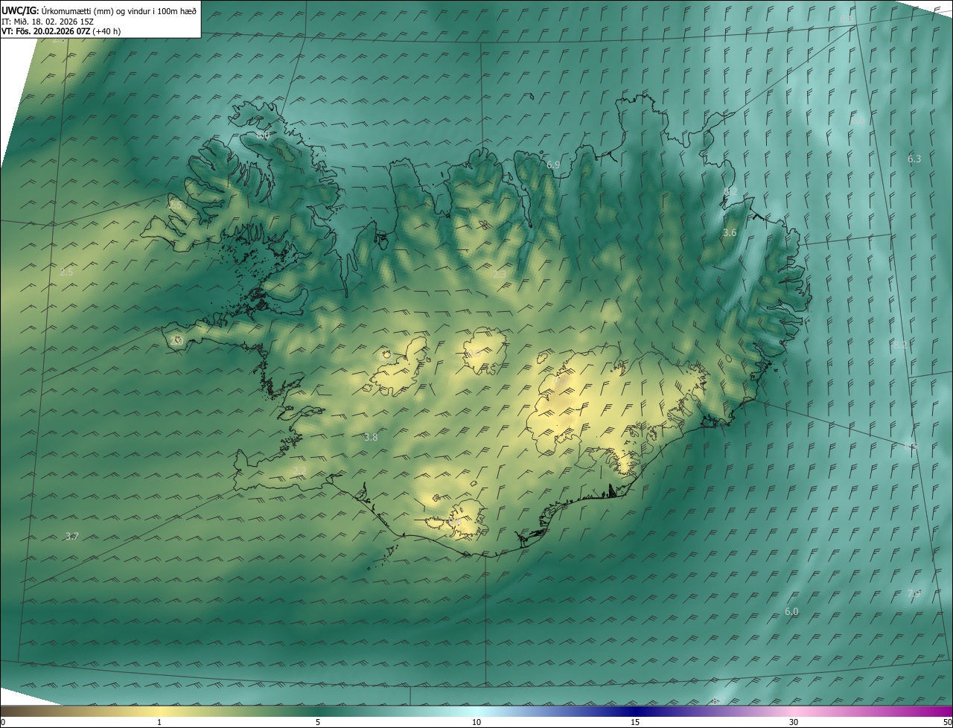Click the 'VT: Fös. 20.02.2026 07Z (+40 h)' line
The height and width of the screenshot is (728, 953).
61,31
